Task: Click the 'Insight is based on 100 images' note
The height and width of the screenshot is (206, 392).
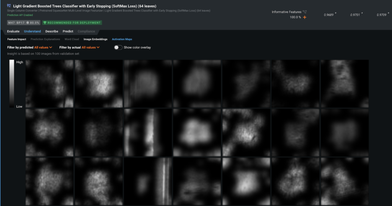Action: (43, 54)
